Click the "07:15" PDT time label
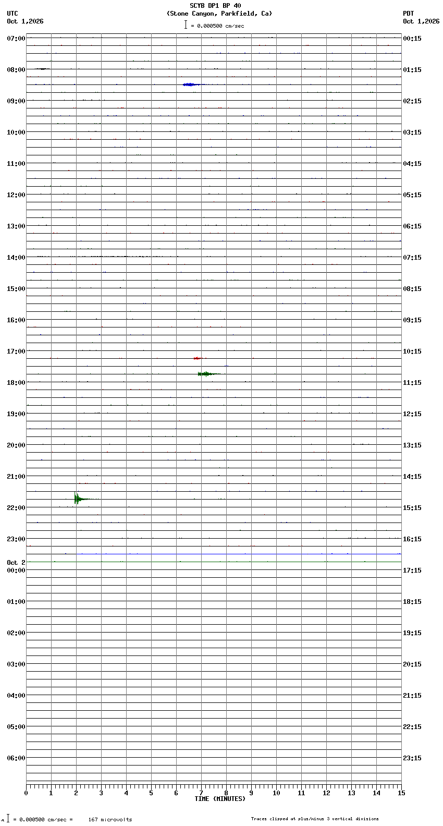Image resolution: width=443 pixels, height=826 pixels. point(412,258)
